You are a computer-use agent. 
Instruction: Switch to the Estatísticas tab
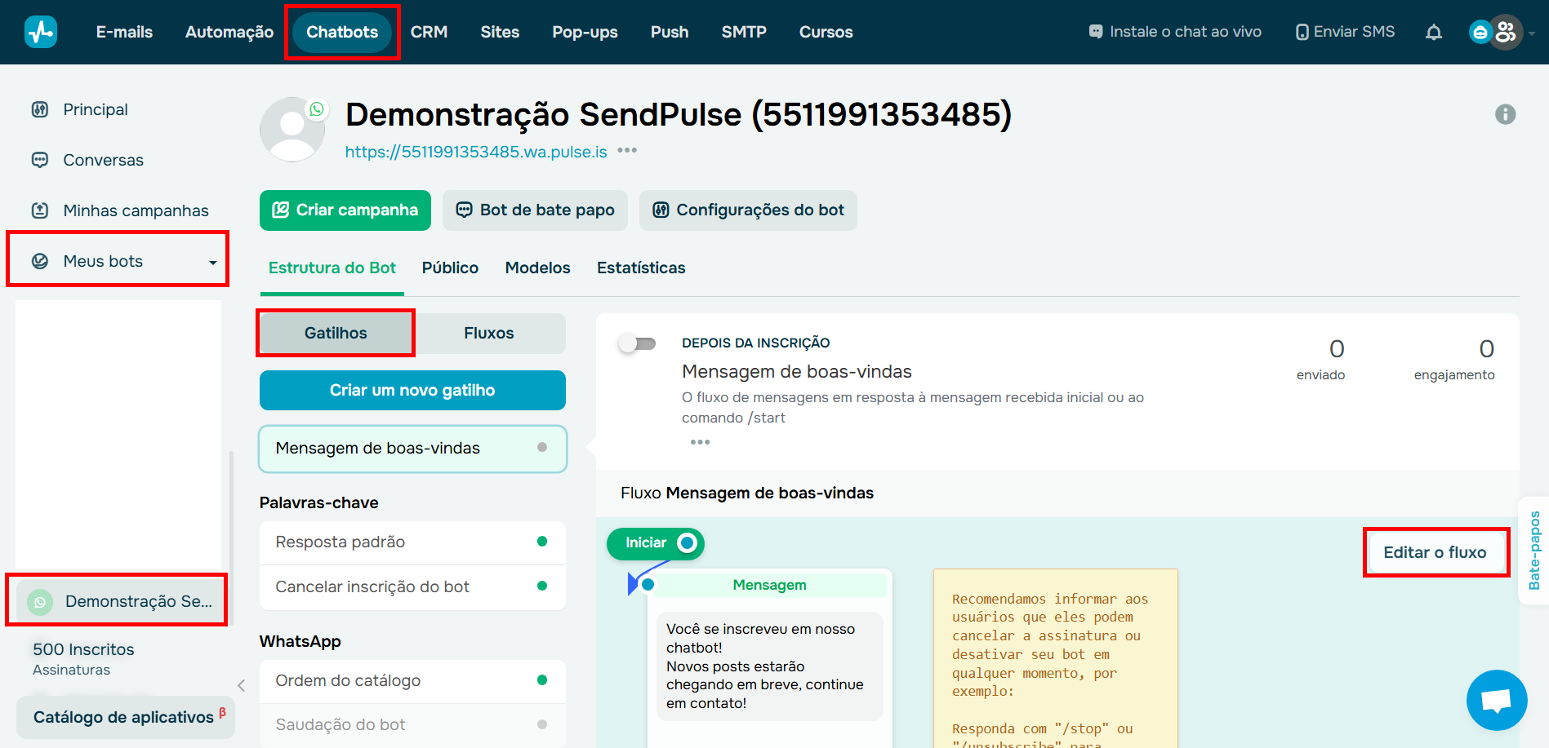[x=640, y=268]
